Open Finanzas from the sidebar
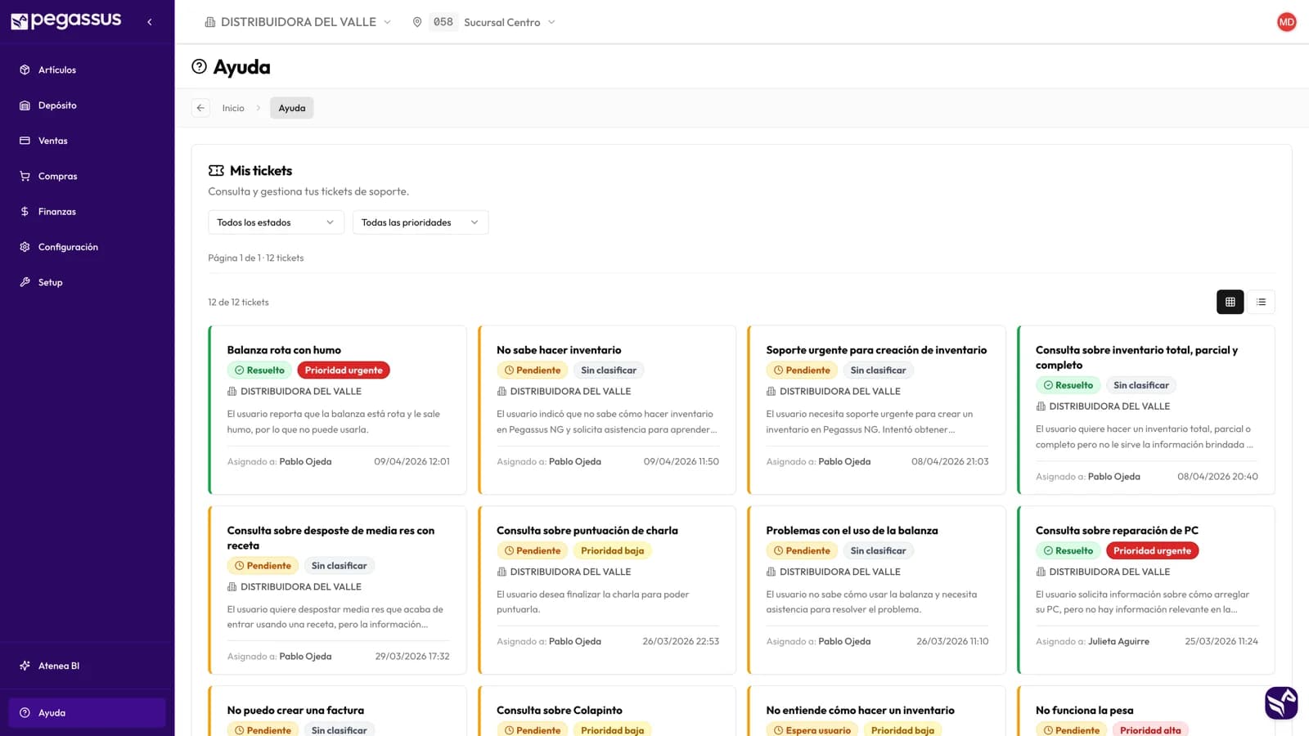 [x=87, y=212]
